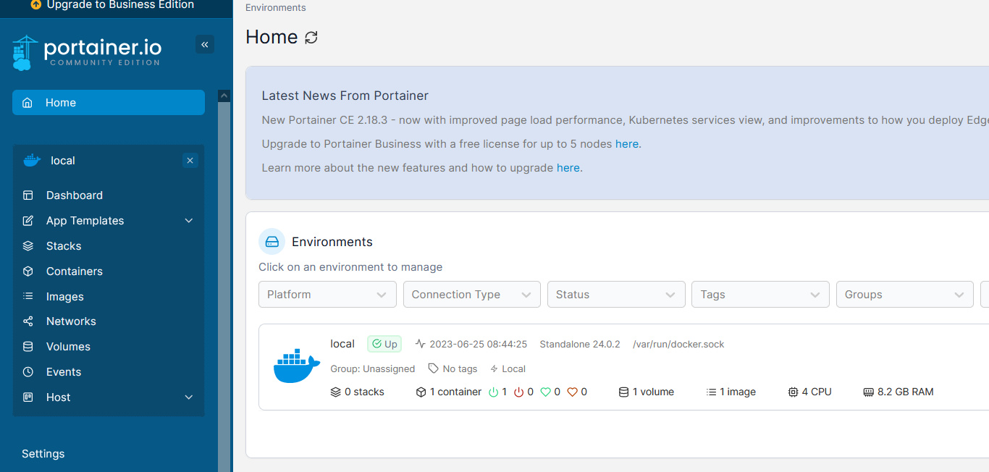Open the Tags filter dropdown

[761, 295]
